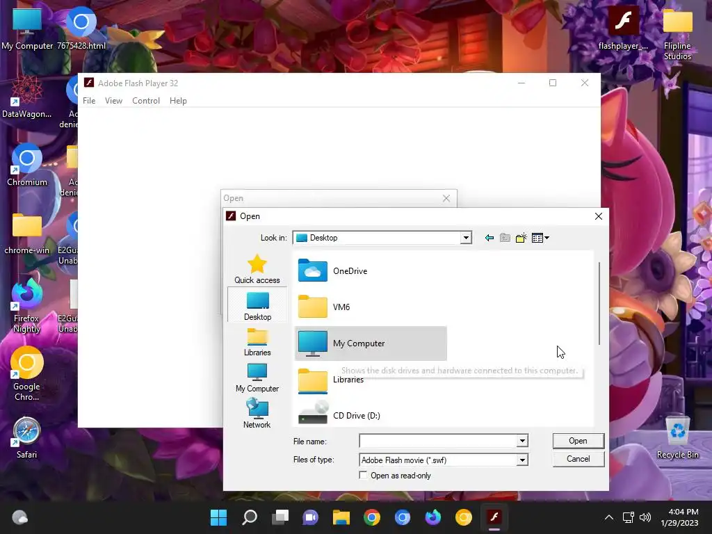Select Google Chrome Canary desktop shortcut
Viewport: 712px width, 534px height.
[x=27, y=374]
